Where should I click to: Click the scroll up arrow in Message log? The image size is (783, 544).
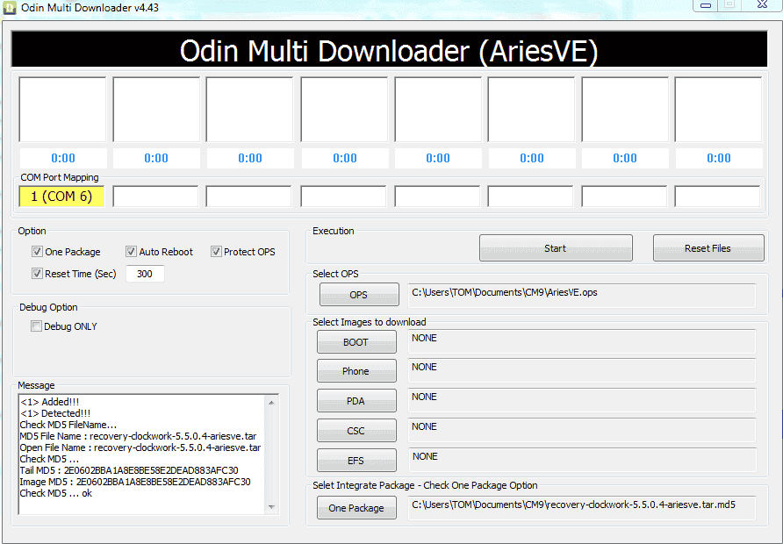(x=271, y=402)
